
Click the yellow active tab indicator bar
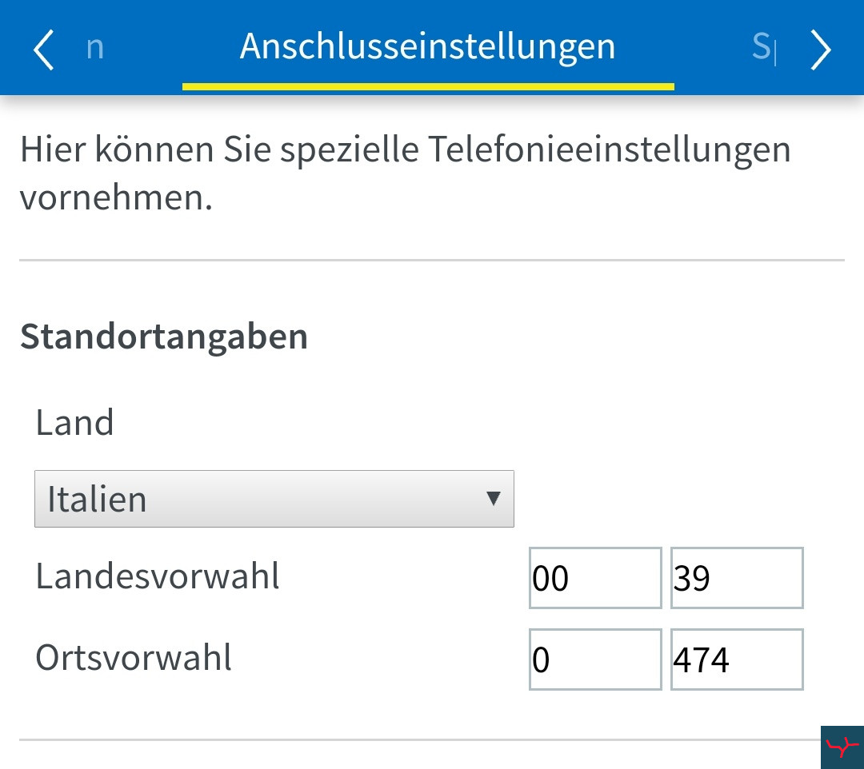pyautogui.click(x=428, y=86)
